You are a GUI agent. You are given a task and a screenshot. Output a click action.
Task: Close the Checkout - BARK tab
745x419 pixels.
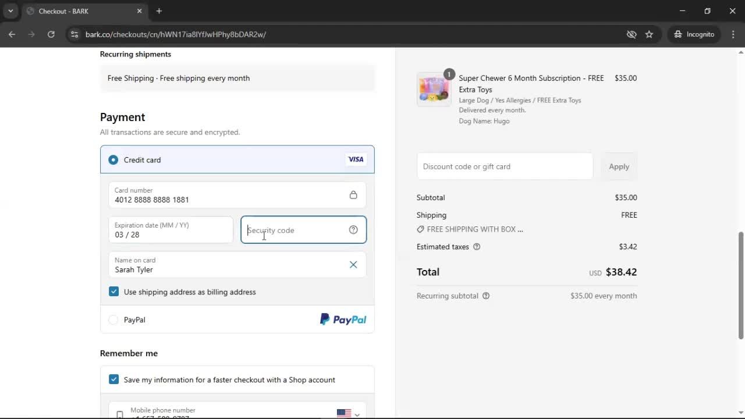pyautogui.click(x=139, y=11)
